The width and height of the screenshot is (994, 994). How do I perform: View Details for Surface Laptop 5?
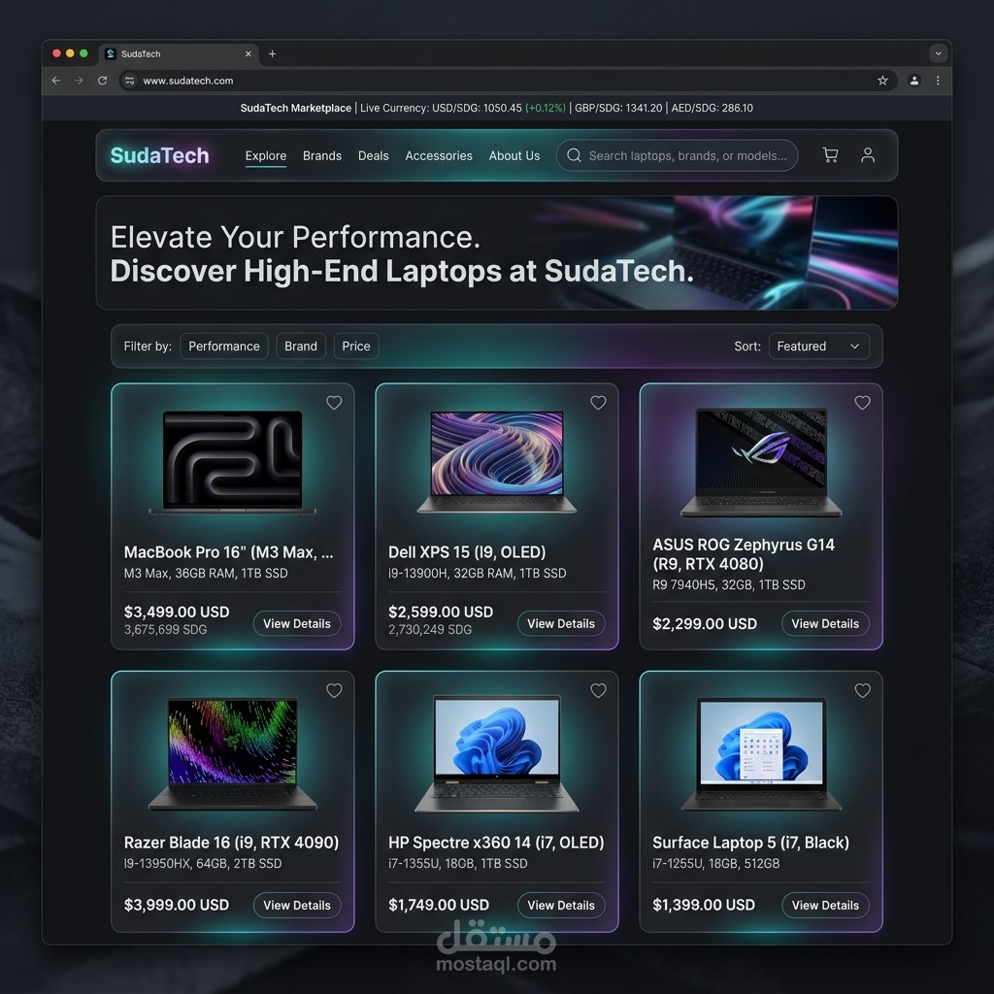(825, 906)
